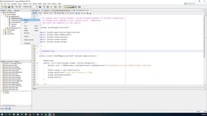Choose Copy from the context menu
Viewport: 207px width, 116px height.
tap(30, 28)
